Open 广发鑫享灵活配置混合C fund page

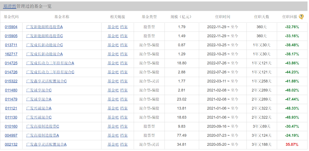(x=46, y=81)
